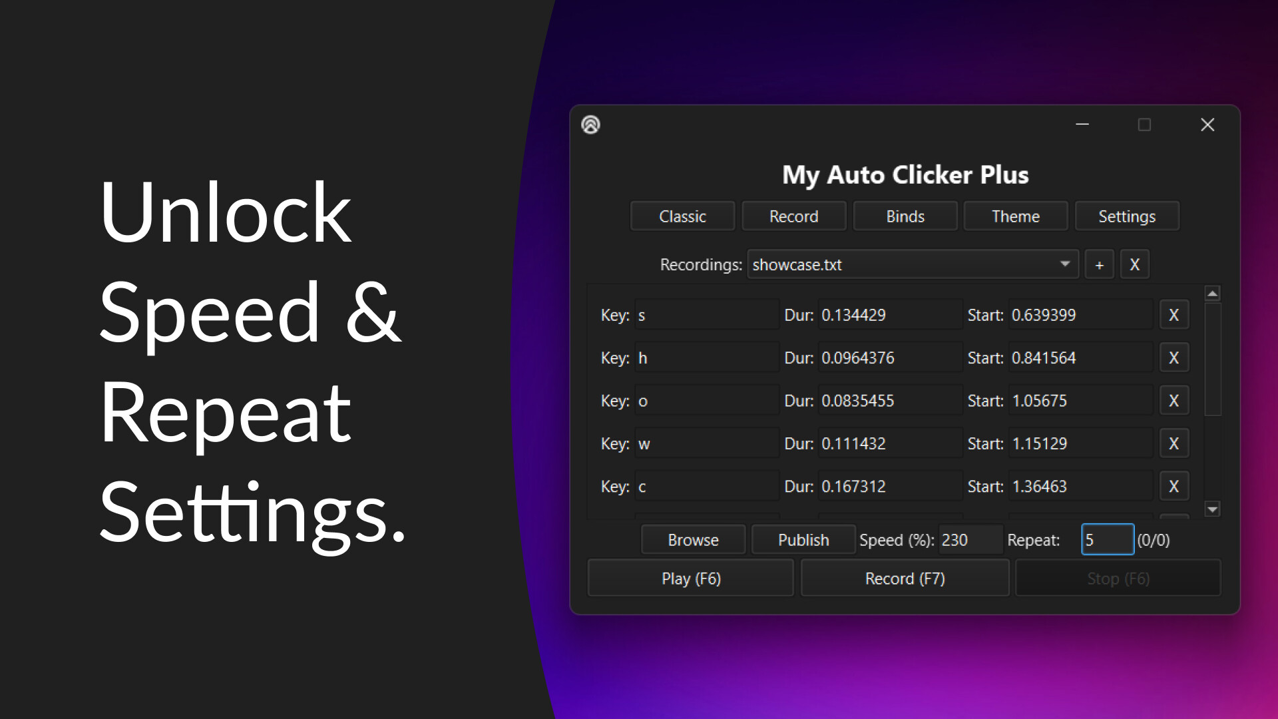The height and width of the screenshot is (719, 1278).
Task: Delete showcase.txt recording with X button
Action: [1134, 265]
